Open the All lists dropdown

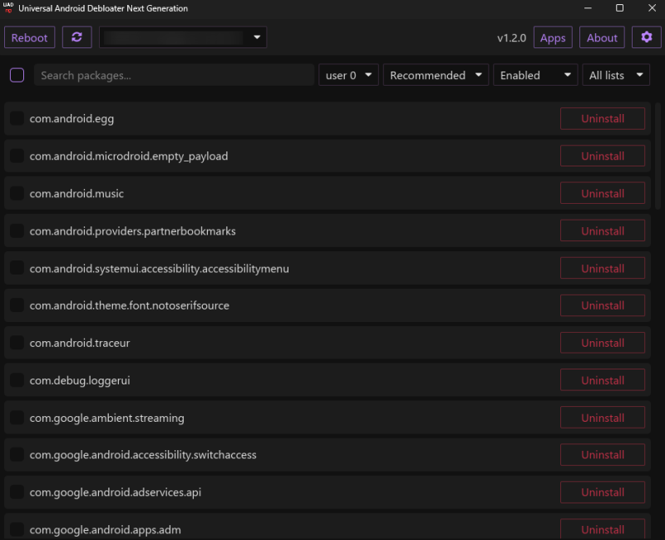tap(616, 75)
